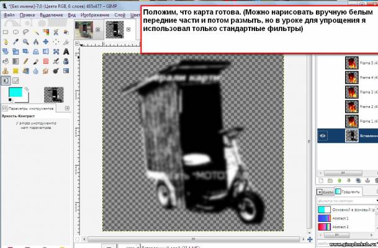Select the Scale tool

tap(16, 51)
